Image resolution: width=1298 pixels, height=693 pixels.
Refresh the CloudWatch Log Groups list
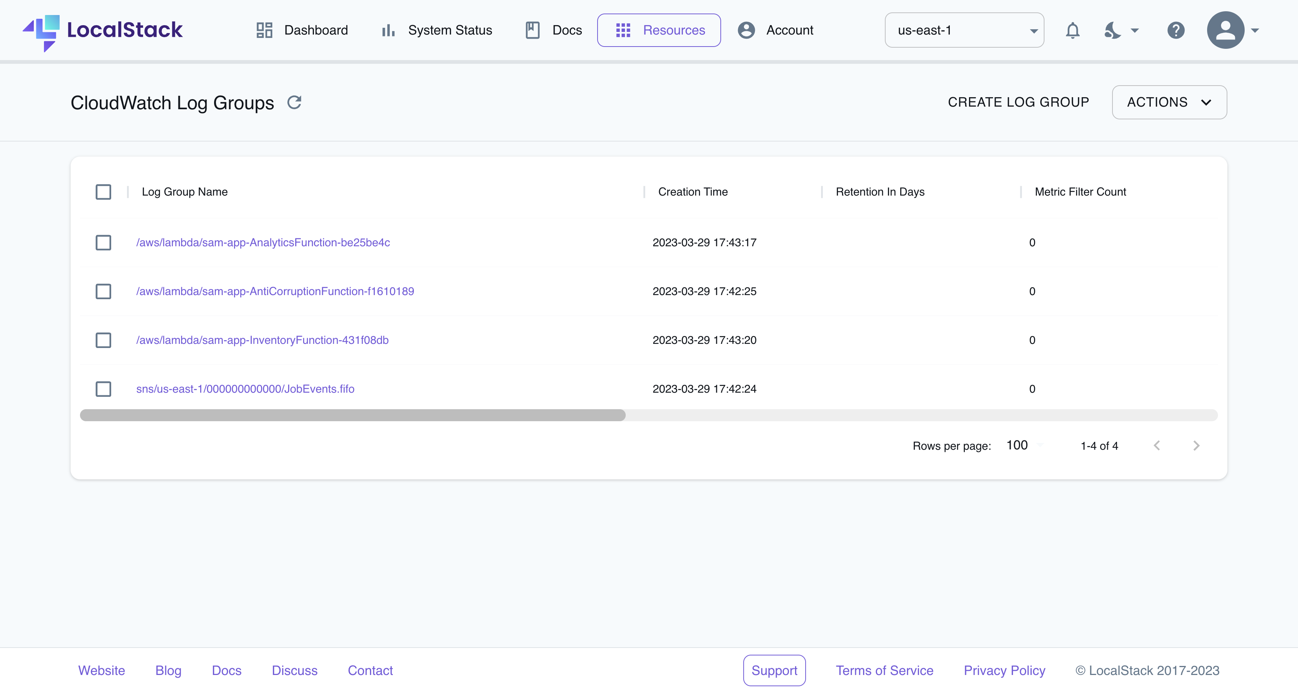pyautogui.click(x=294, y=102)
